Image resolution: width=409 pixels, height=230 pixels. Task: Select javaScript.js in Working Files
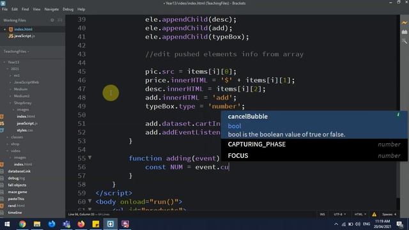click(24, 36)
